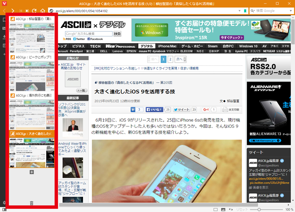Open the Steam navigation tab
This screenshot has height=212, width=295.
213,46
